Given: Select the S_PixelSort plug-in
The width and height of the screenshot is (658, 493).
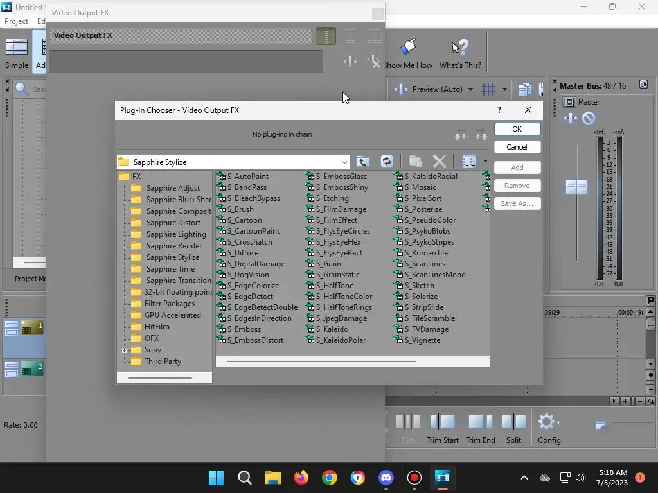Looking at the screenshot, I should [x=423, y=198].
